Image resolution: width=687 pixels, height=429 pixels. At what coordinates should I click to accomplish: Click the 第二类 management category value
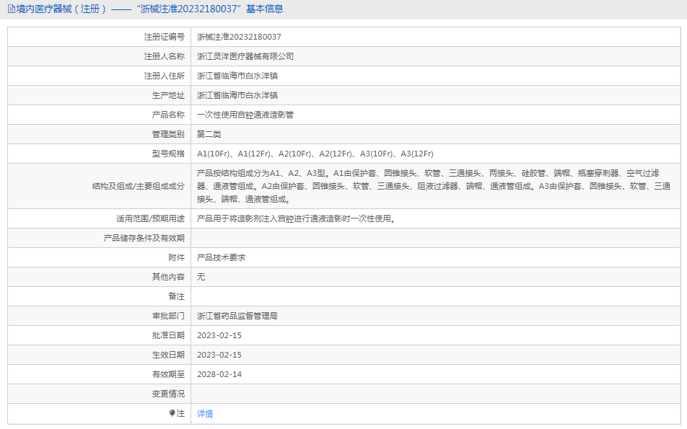point(209,134)
